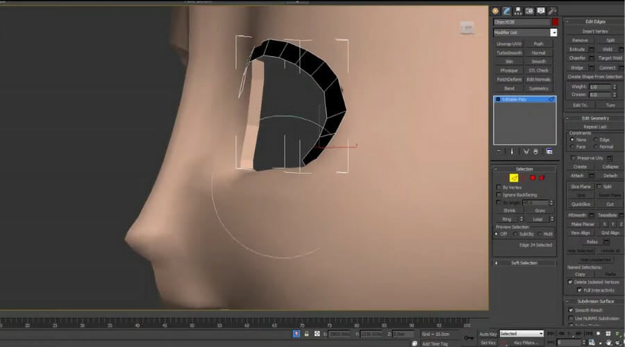Open the Modifier List dropdown

pyautogui.click(x=553, y=33)
